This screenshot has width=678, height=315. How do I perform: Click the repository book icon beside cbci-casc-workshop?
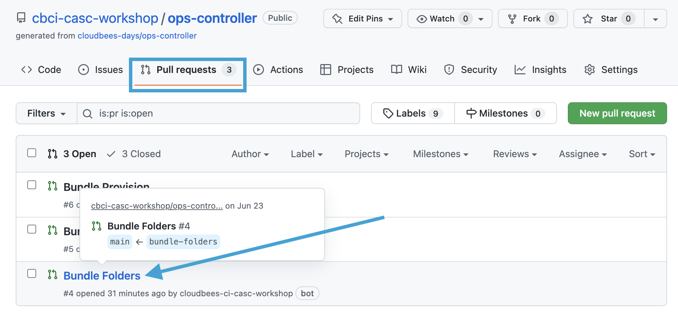click(x=21, y=18)
